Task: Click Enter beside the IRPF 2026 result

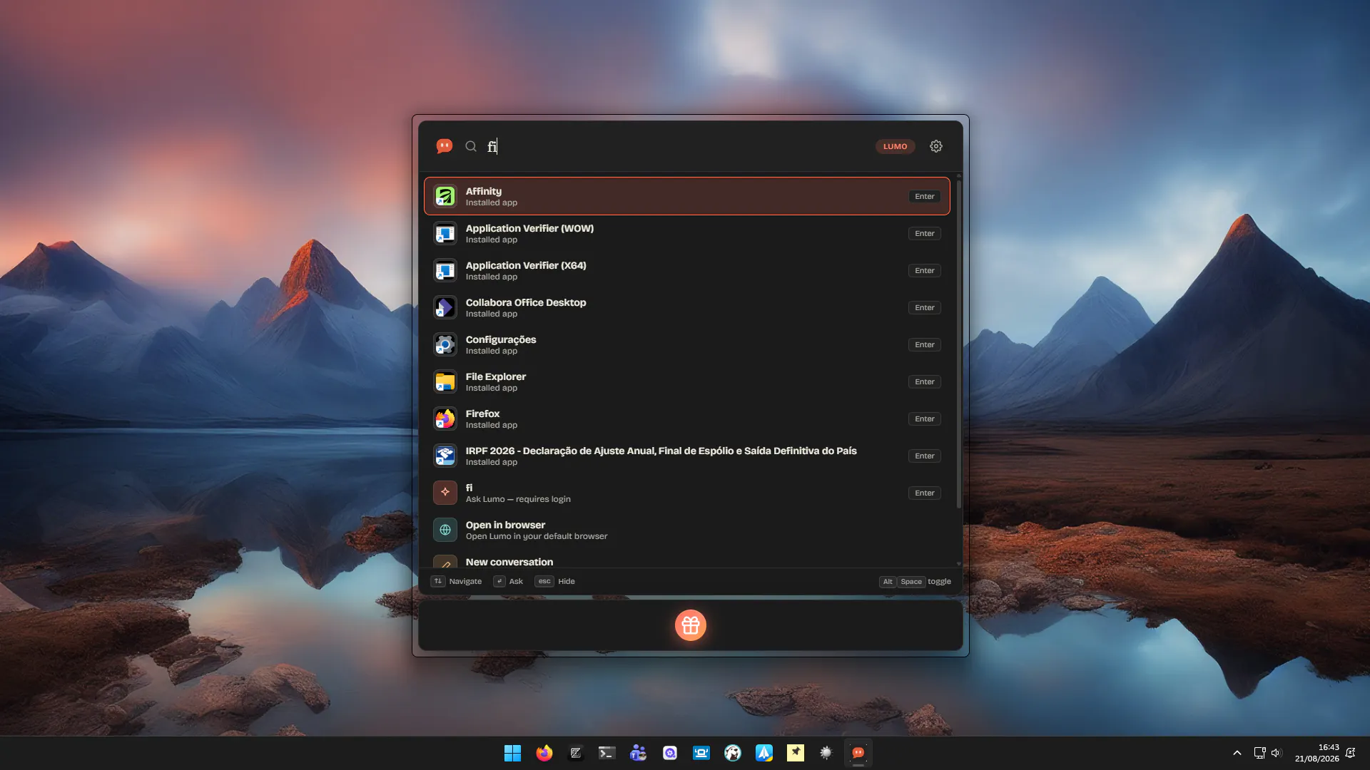Action: point(925,456)
